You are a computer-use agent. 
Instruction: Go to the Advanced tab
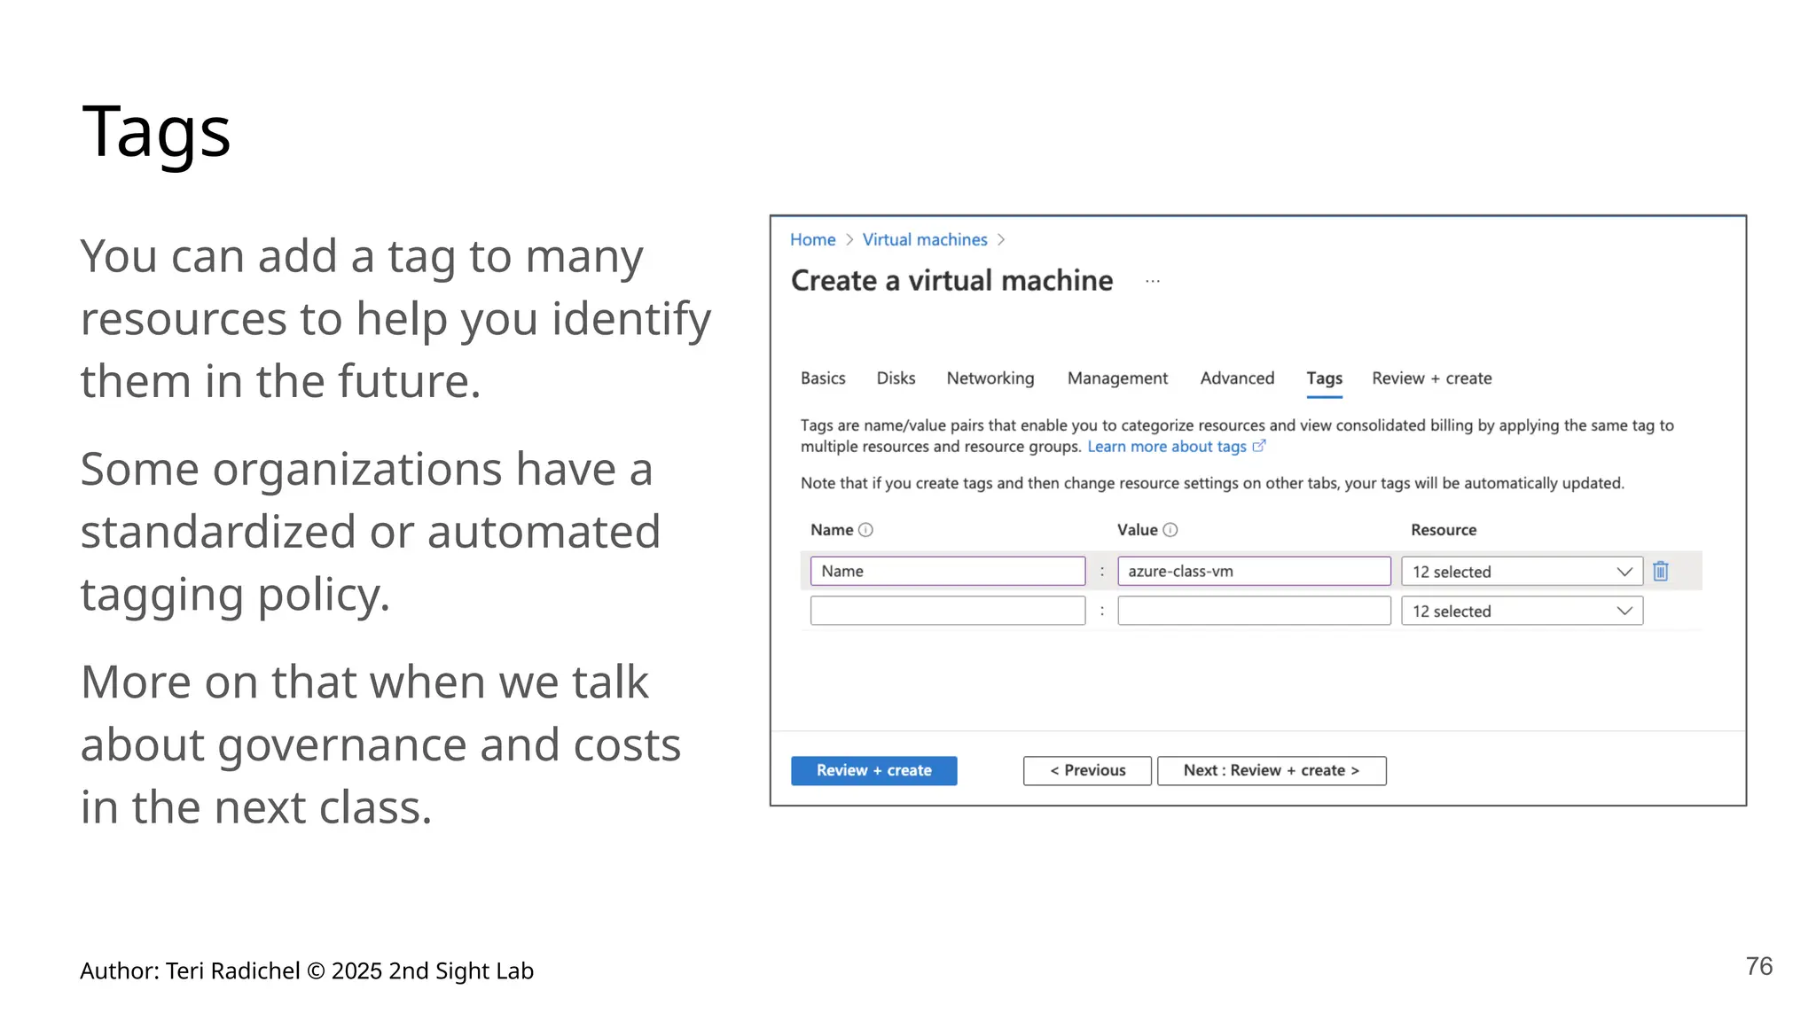[x=1237, y=378]
